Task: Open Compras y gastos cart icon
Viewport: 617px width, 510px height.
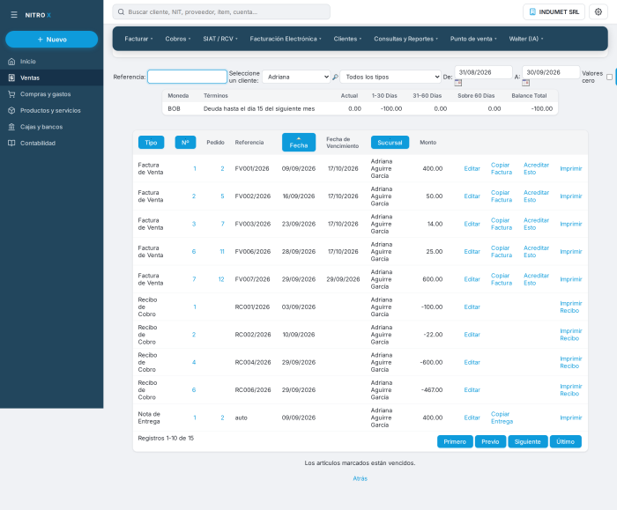Action: (11, 94)
